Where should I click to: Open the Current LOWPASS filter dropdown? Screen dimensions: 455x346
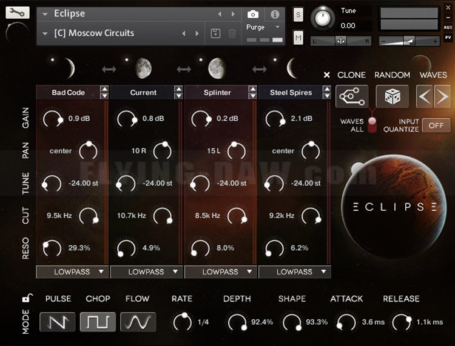(147, 272)
